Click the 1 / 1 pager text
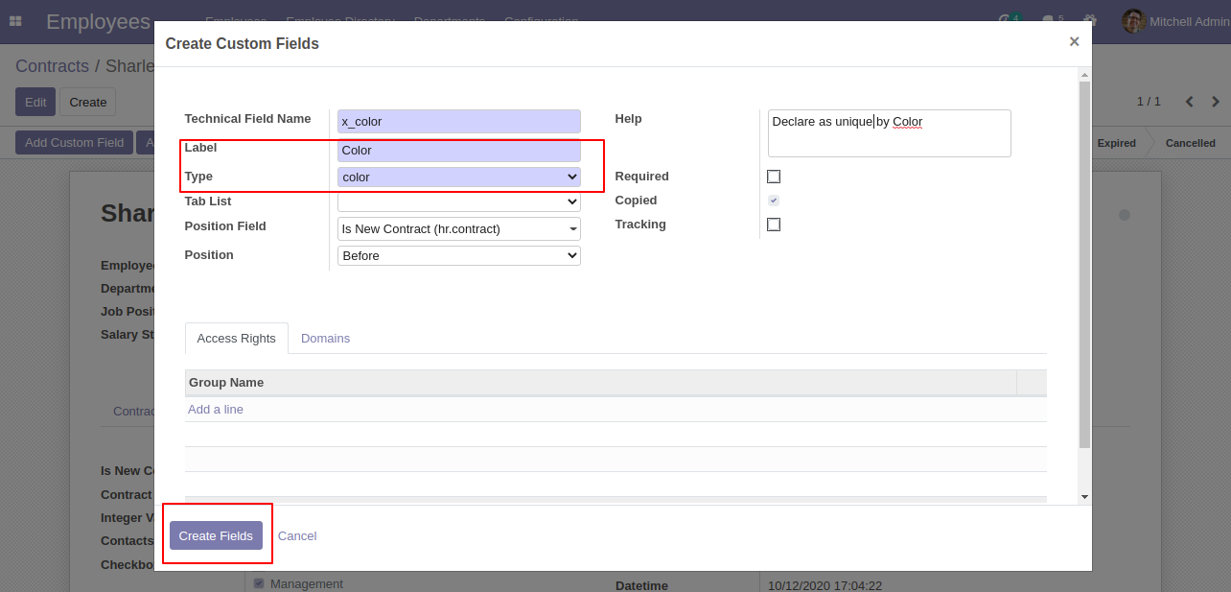 [x=1149, y=102]
